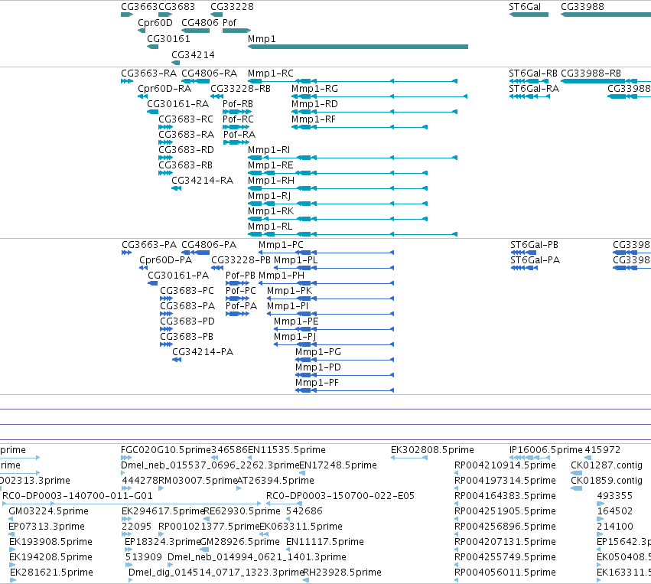Select the CG34214-RA transcript
Viewport: 651px width, 584px height.
click(x=177, y=188)
